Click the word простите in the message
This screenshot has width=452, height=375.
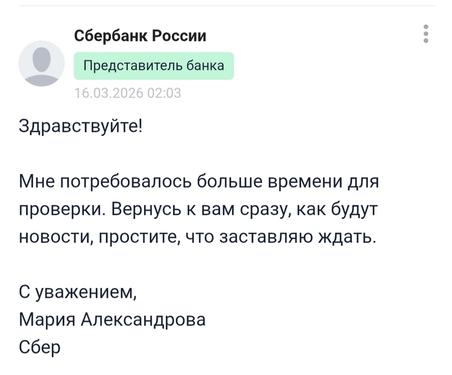[133, 237]
